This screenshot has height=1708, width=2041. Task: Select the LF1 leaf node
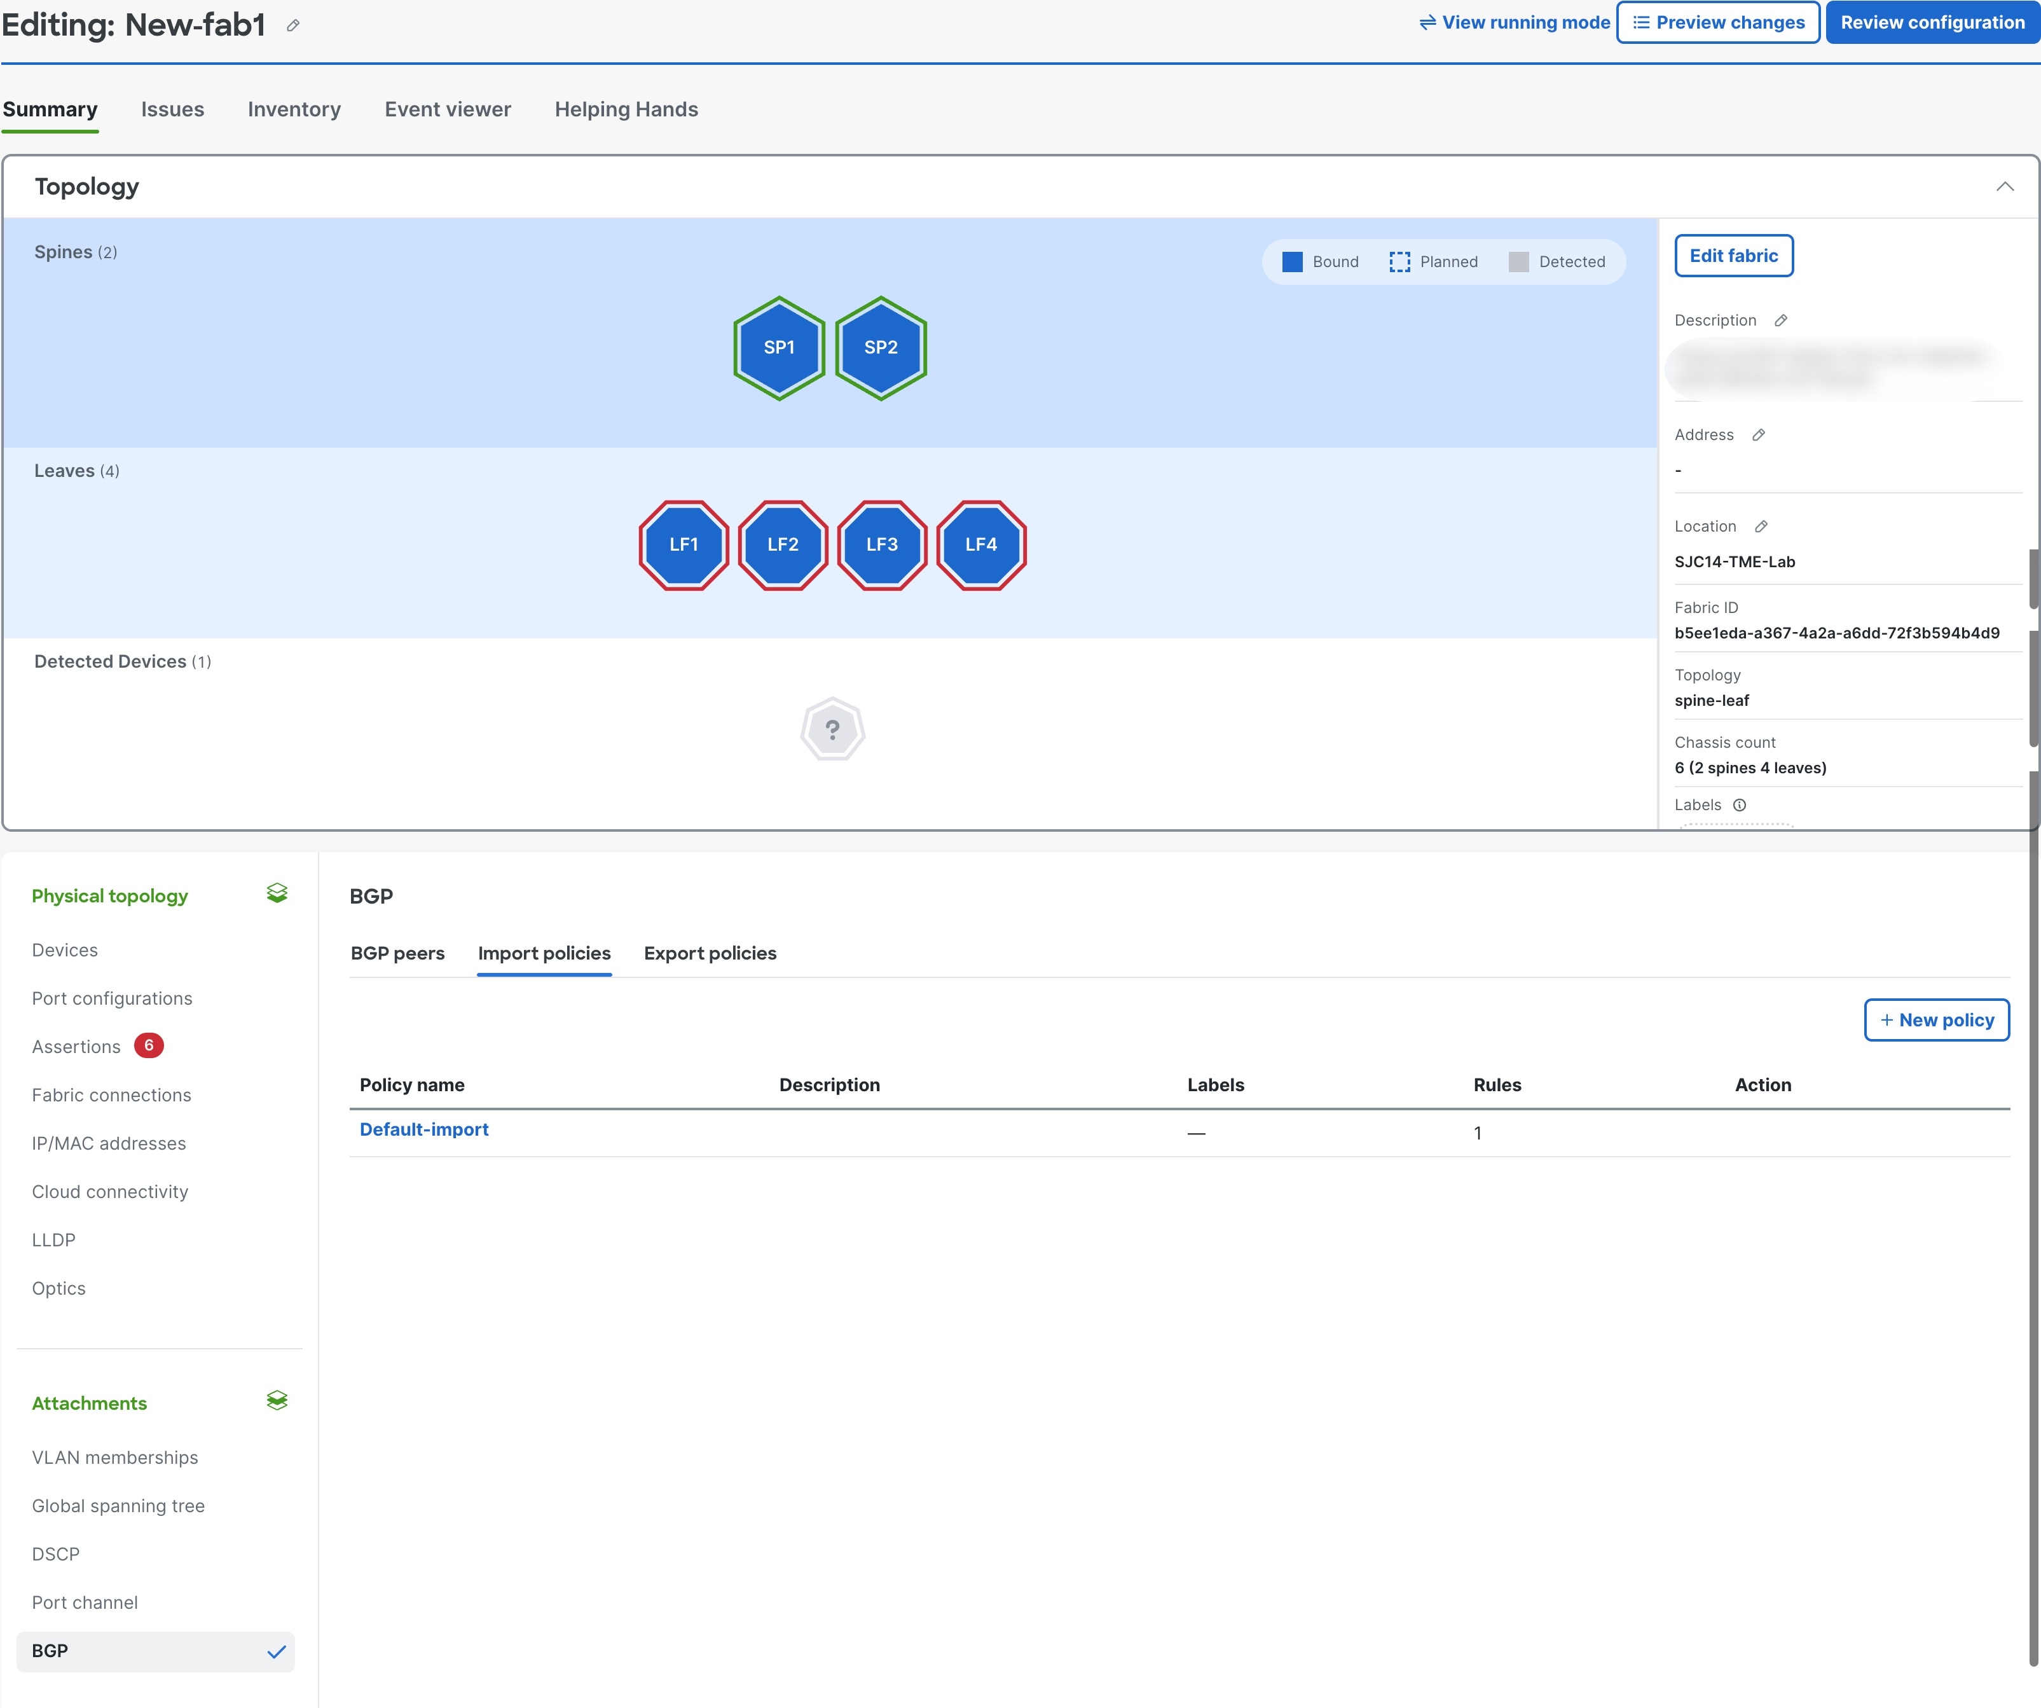(684, 546)
